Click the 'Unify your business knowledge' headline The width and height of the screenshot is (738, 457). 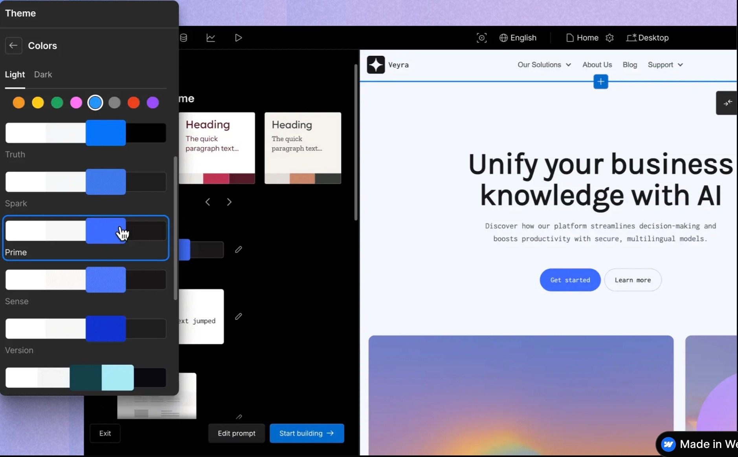point(600,179)
